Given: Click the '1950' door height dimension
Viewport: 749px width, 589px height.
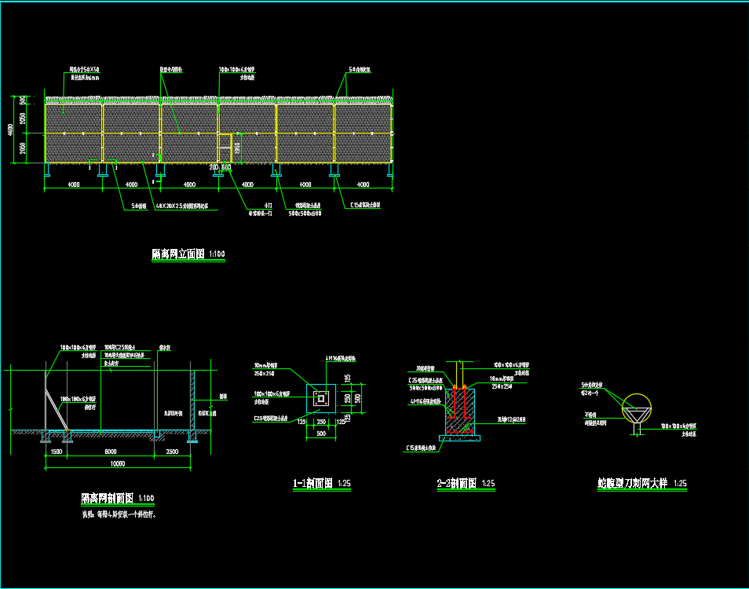Looking at the screenshot, I should (x=237, y=148).
